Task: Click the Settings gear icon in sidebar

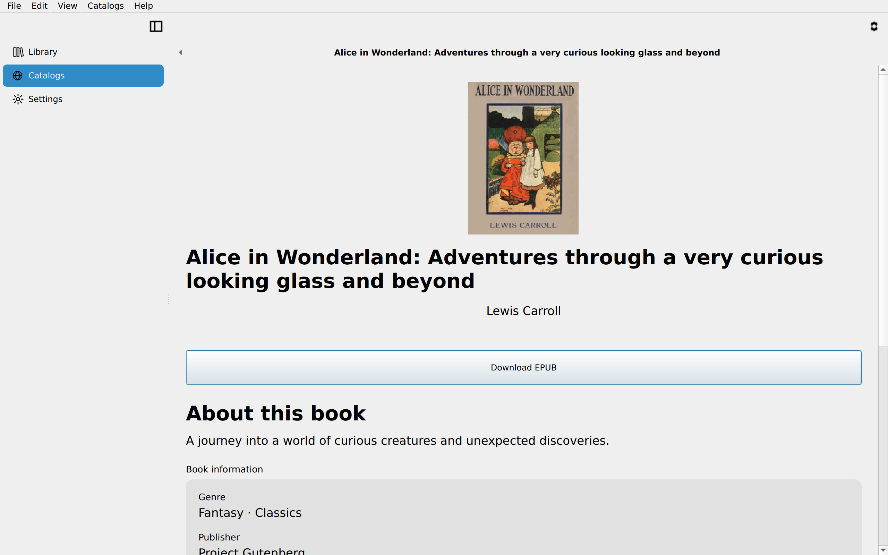Action: [18, 99]
